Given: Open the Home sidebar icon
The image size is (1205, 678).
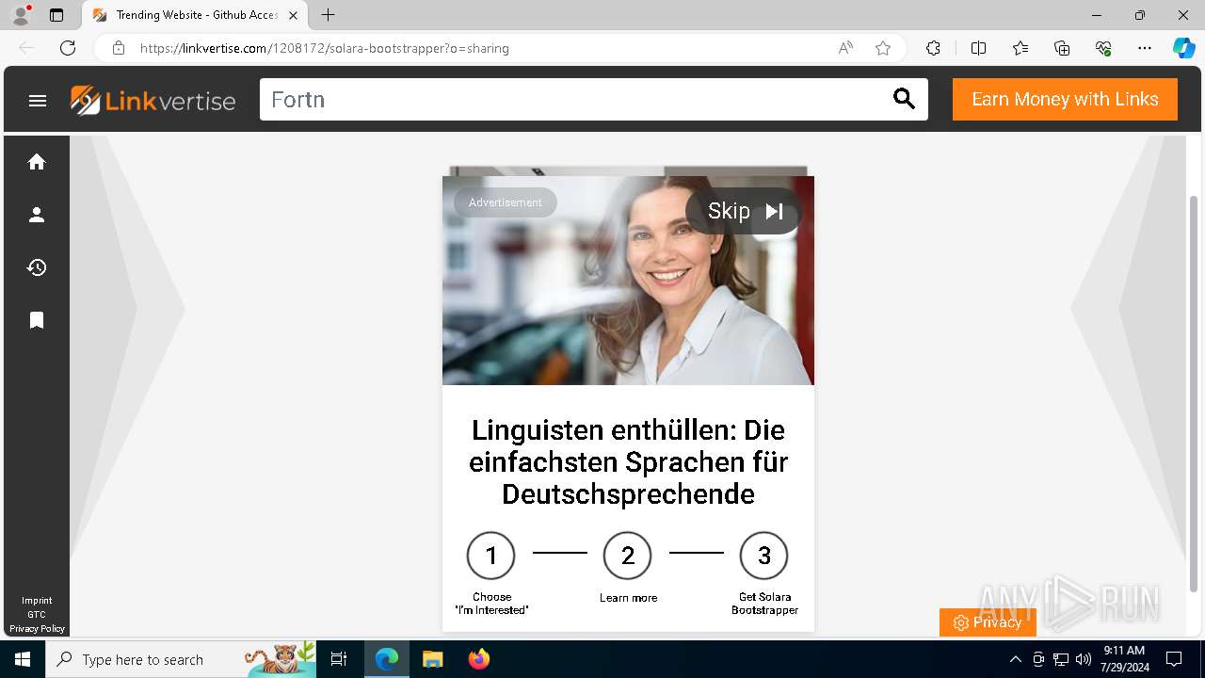Looking at the screenshot, I should pos(37,162).
